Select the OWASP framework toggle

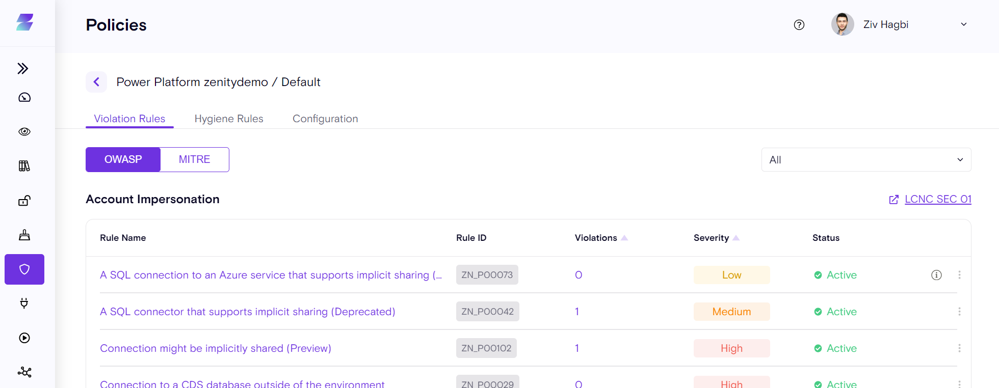click(x=123, y=160)
